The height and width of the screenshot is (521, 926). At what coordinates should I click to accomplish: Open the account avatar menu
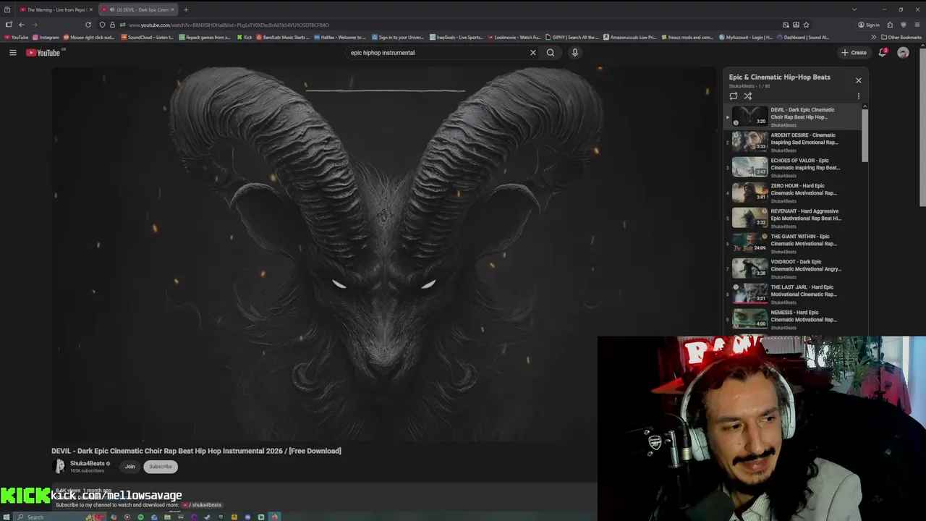[x=903, y=53]
